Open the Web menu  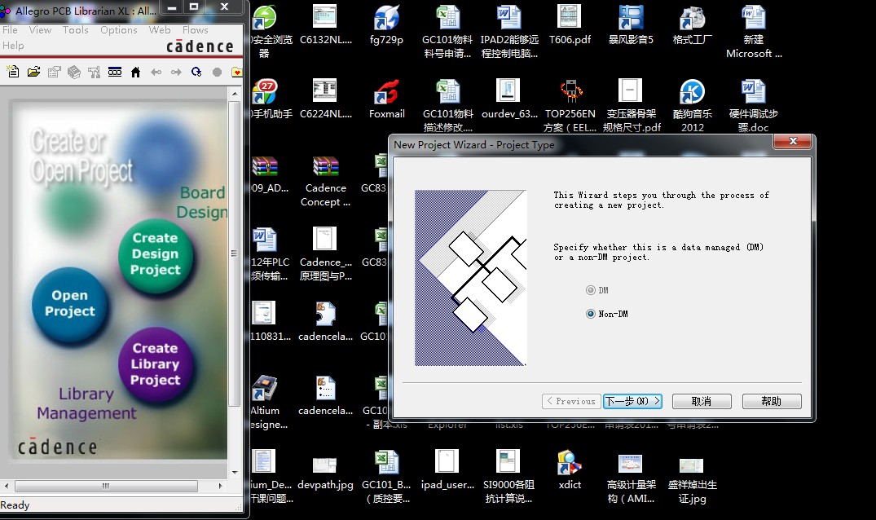[159, 30]
